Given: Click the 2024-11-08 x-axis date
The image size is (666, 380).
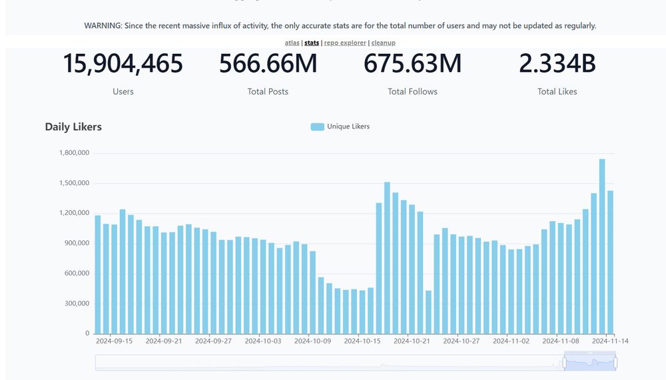Looking at the screenshot, I should pos(561,341).
